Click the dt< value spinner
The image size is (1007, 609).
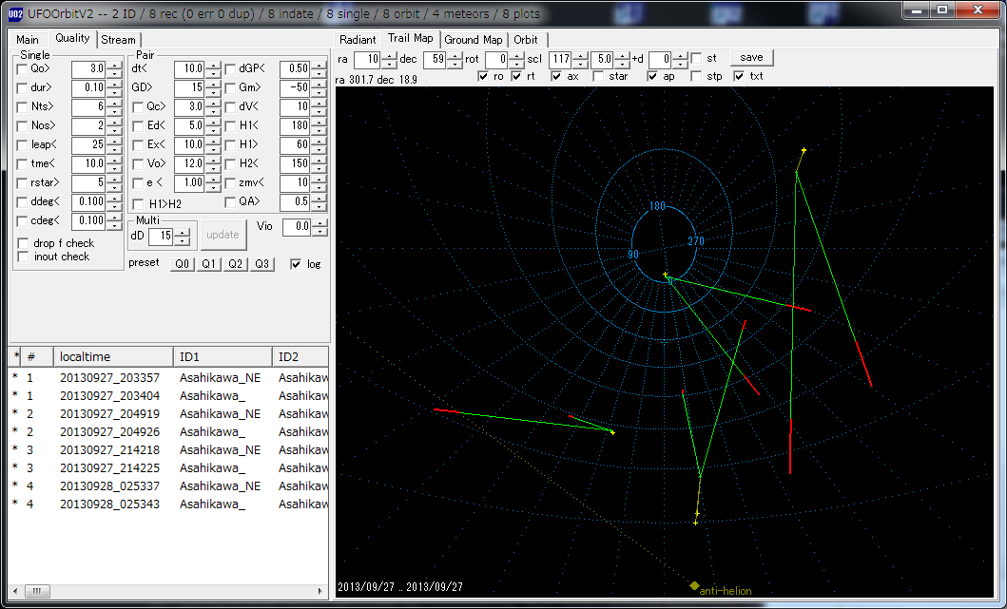click(213, 68)
